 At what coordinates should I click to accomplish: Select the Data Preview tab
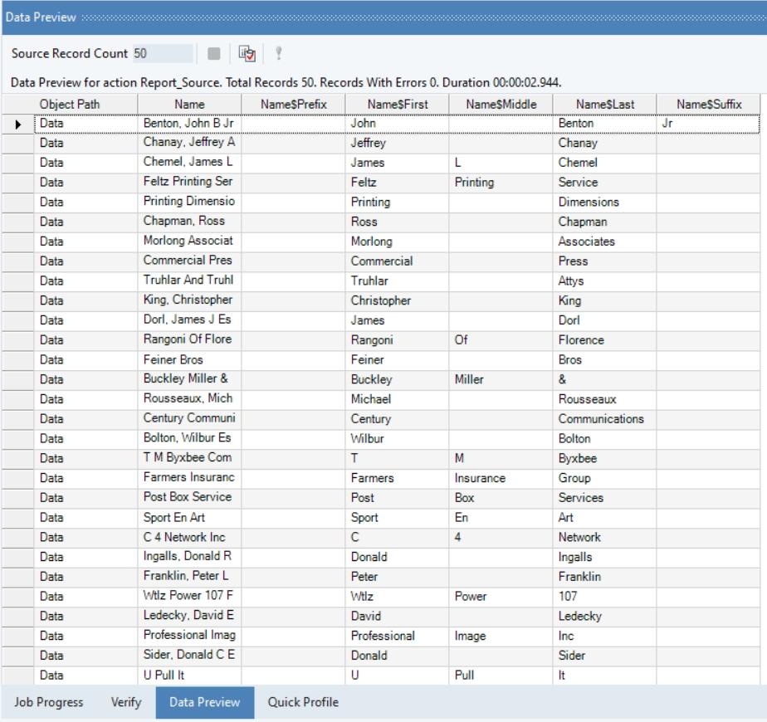[x=205, y=702]
